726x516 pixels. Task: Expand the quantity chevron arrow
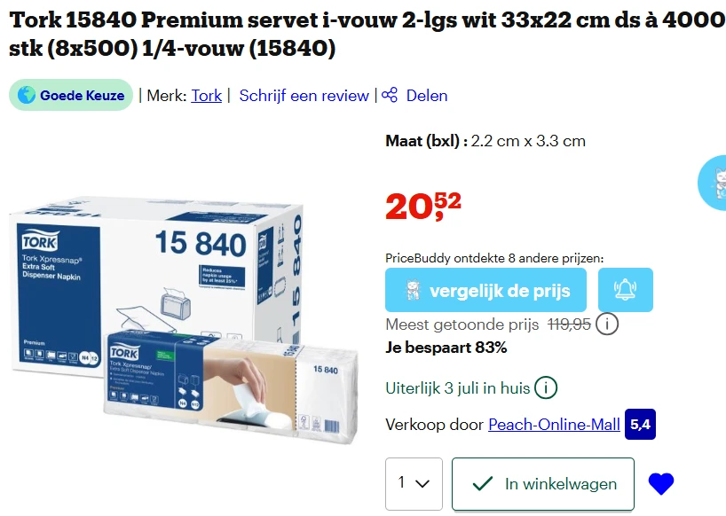(422, 483)
